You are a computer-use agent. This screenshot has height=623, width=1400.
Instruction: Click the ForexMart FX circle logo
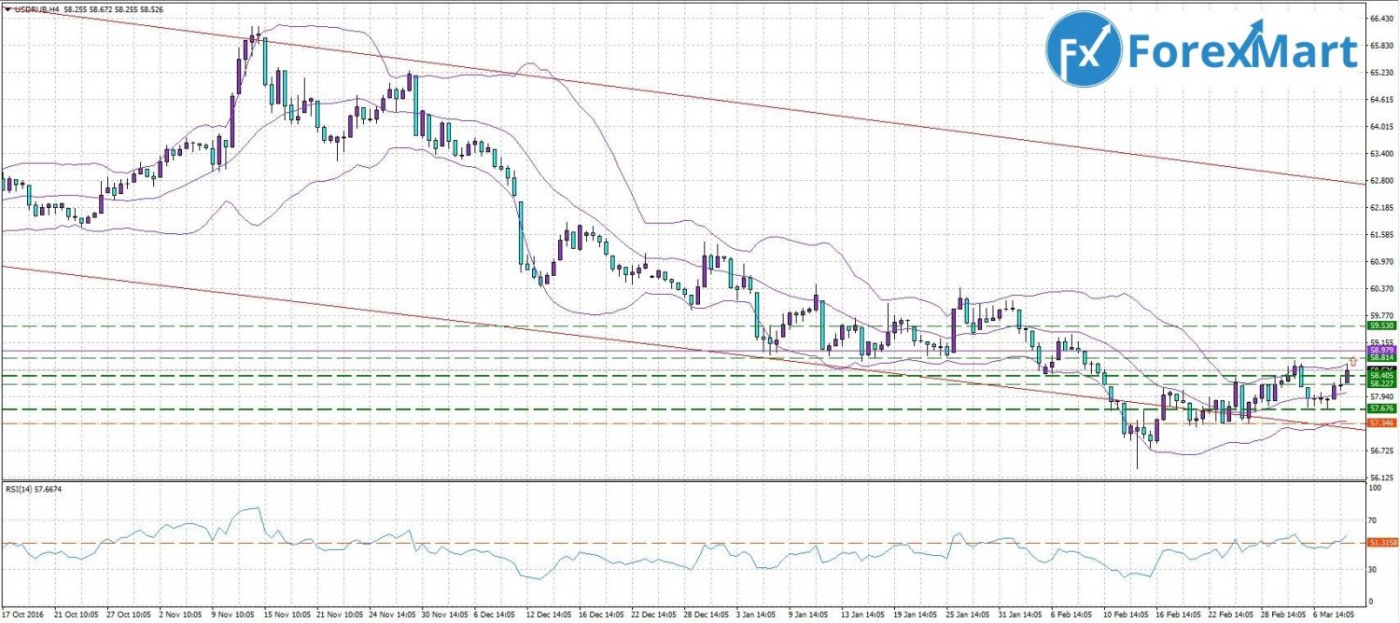coord(1082,48)
